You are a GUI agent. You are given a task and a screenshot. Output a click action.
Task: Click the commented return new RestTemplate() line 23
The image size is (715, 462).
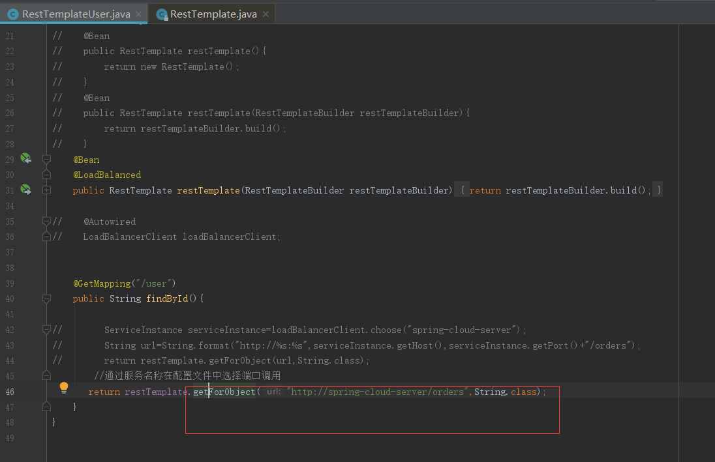(x=172, y=67)
